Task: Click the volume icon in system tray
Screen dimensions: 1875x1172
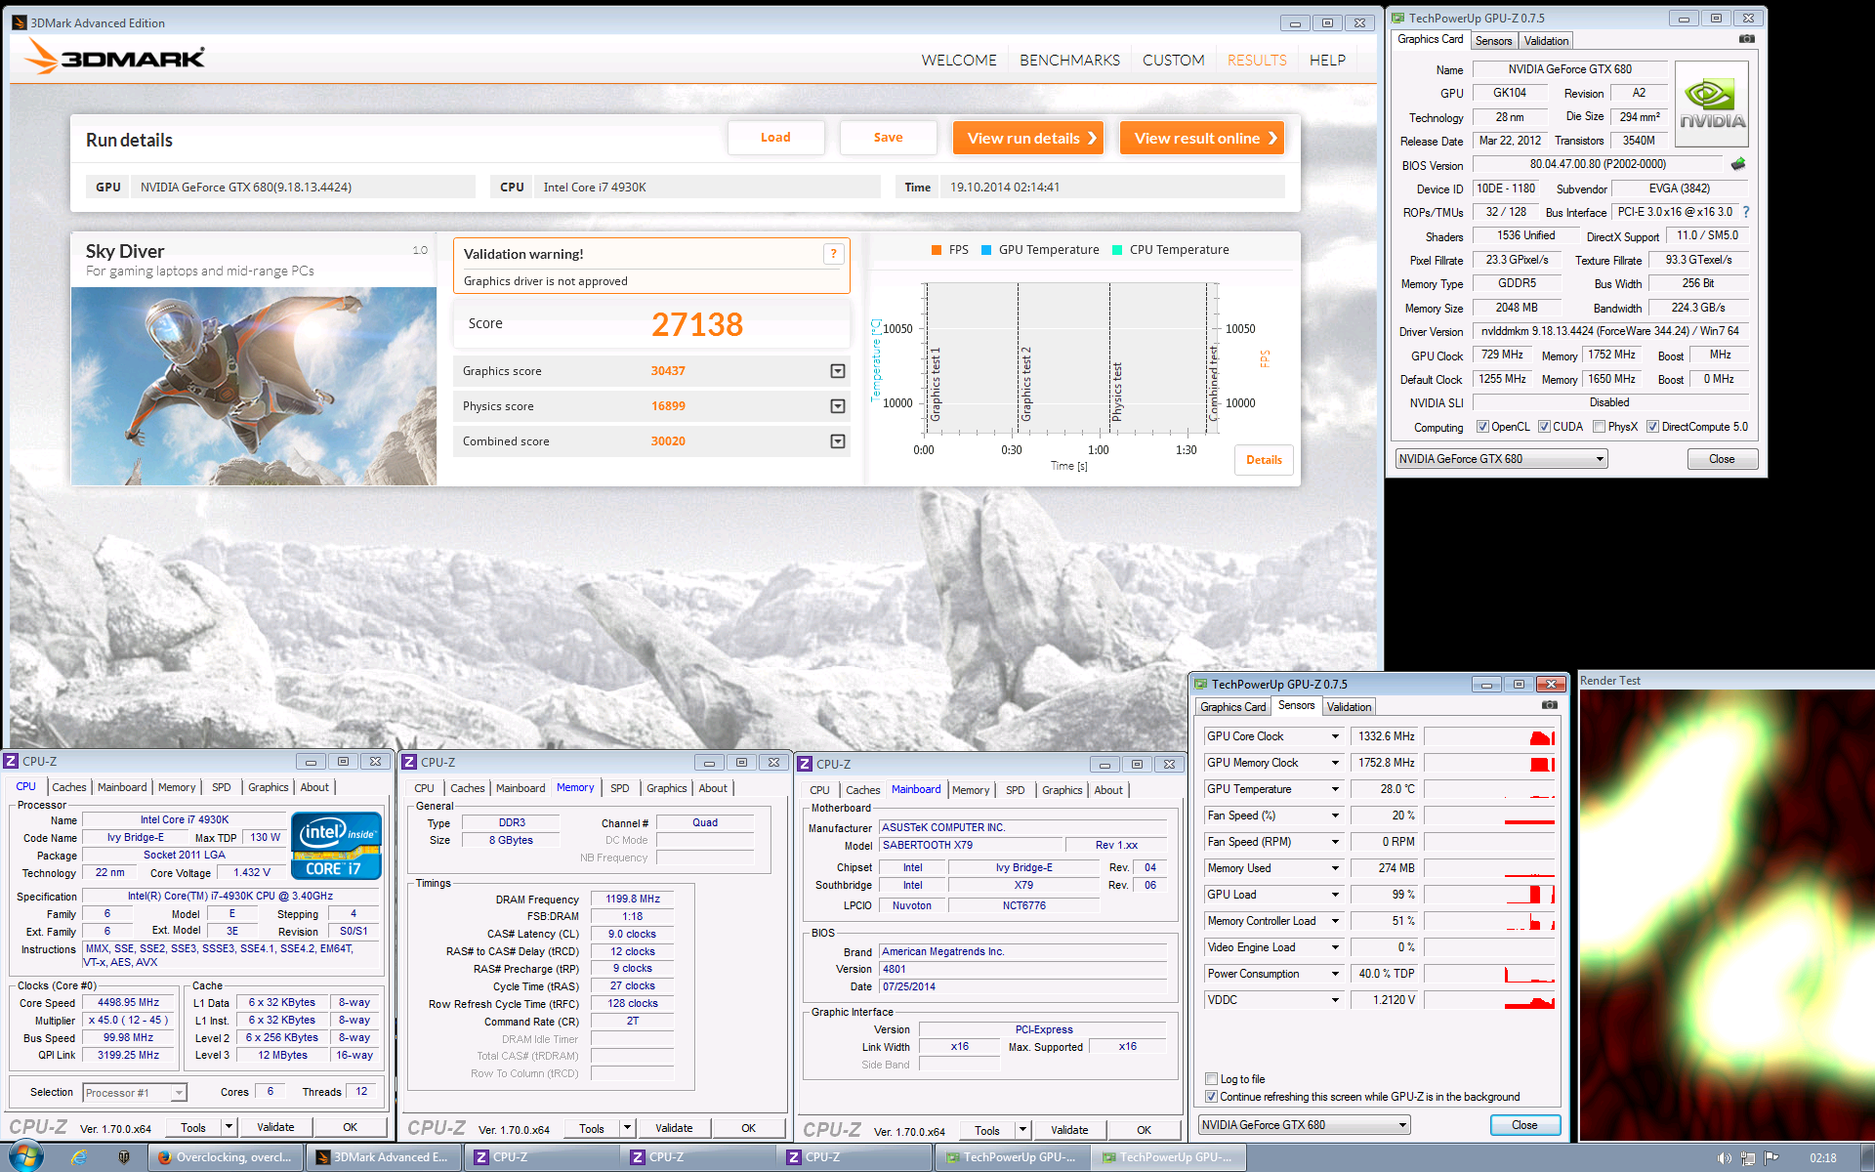Action: click(x=1724, y=1158)
